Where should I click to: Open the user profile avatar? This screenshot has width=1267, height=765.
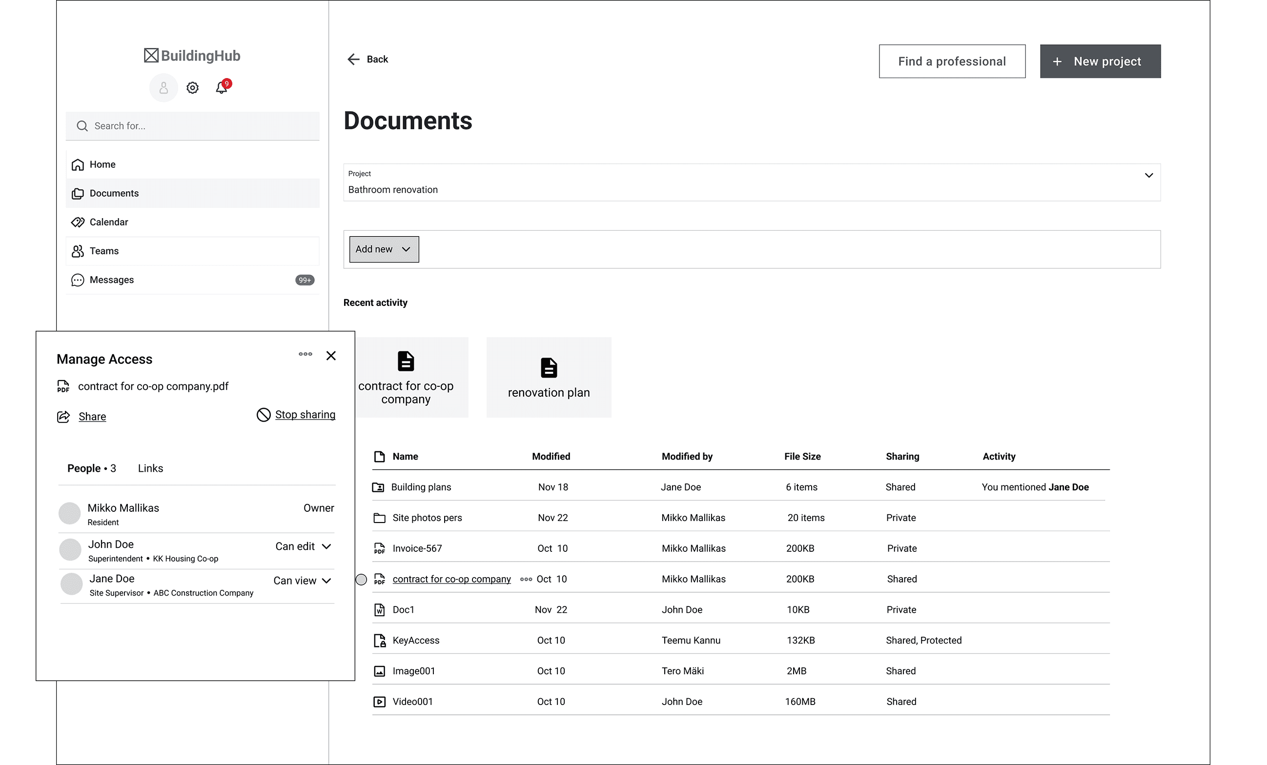point(163,88)
